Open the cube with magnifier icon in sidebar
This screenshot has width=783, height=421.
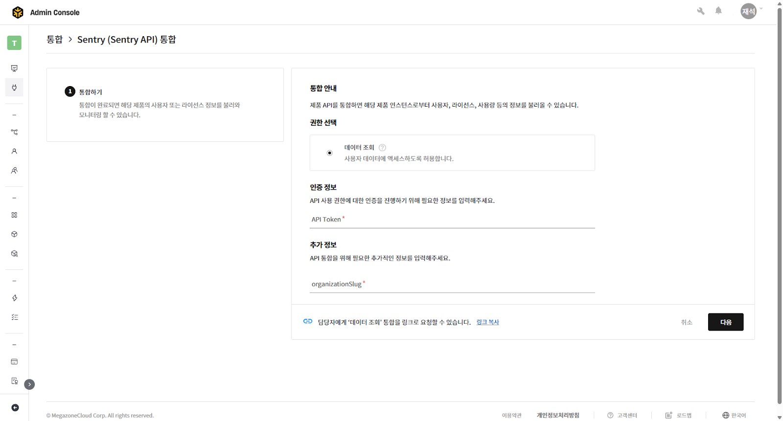(x=14, y=254)
